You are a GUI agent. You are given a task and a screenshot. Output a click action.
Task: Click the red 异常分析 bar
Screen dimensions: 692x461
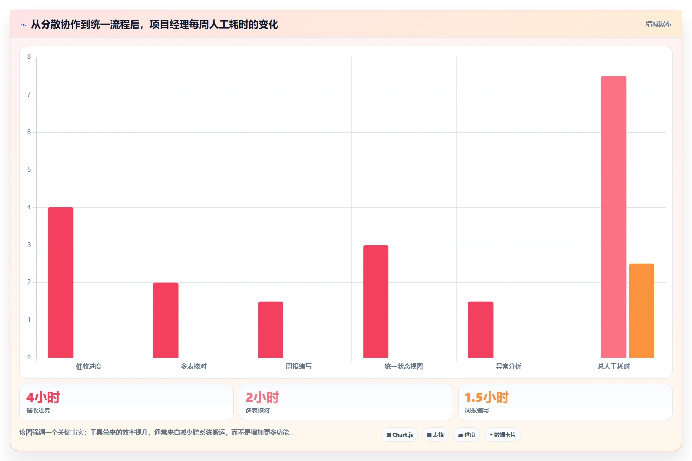click(x=481, y=329)
